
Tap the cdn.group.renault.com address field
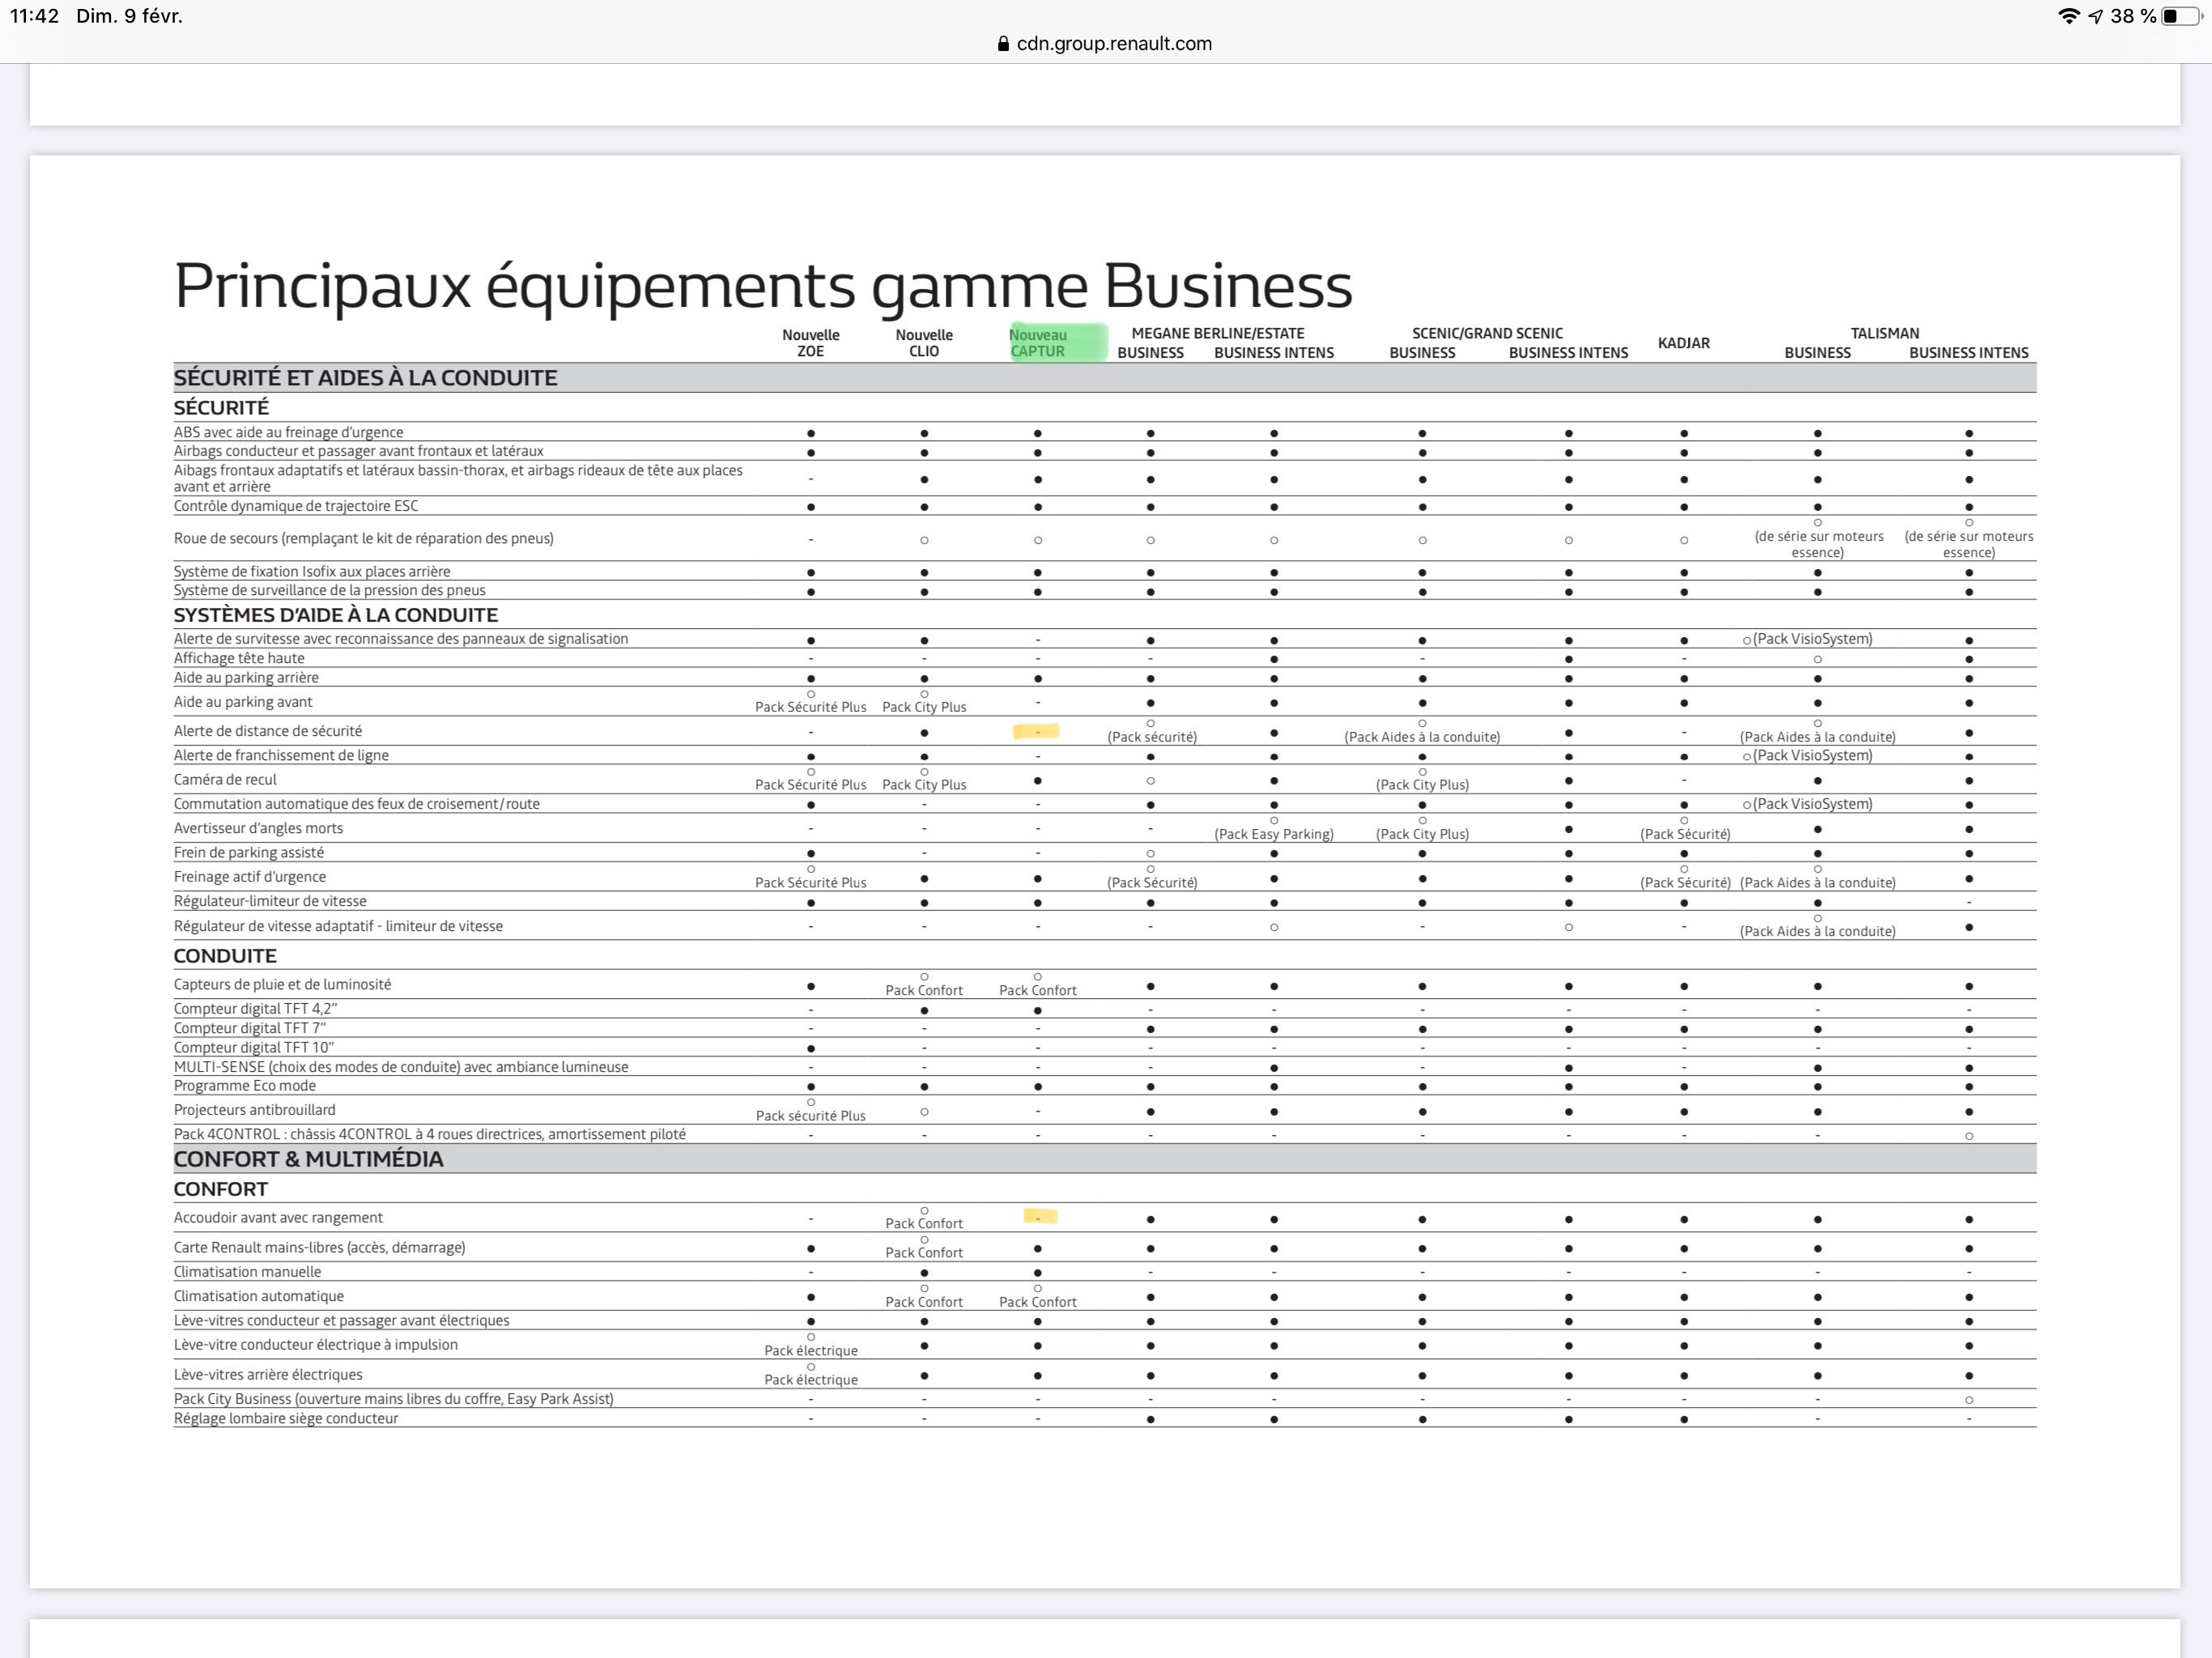pyautogui.click(x=1113, y=44)
